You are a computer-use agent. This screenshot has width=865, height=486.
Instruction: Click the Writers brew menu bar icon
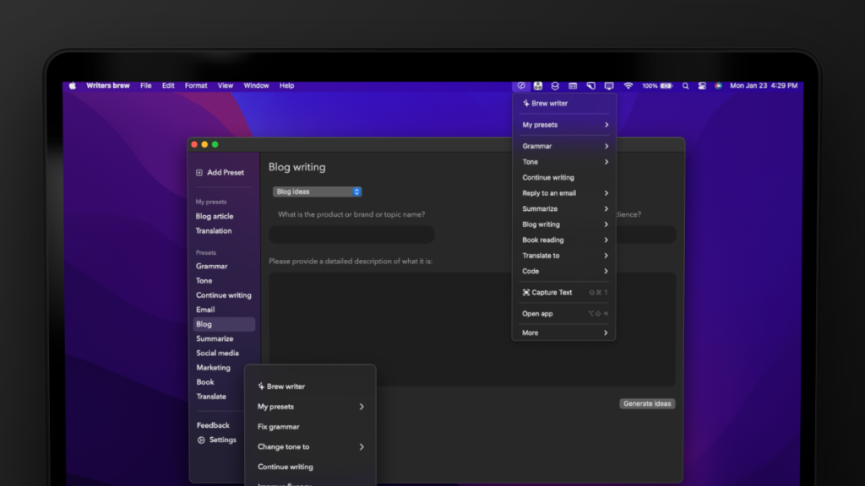coord(522,85)
